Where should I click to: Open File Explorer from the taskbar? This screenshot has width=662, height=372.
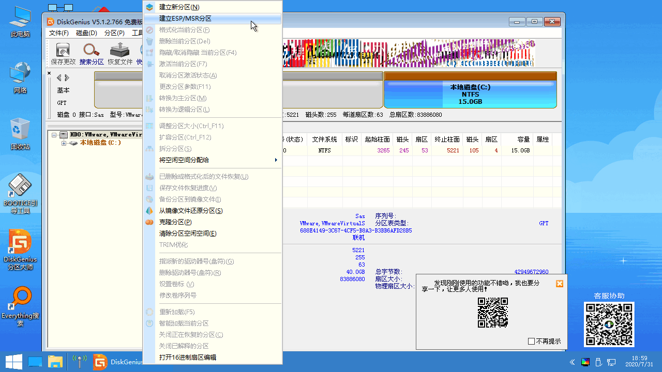(55, 362)
